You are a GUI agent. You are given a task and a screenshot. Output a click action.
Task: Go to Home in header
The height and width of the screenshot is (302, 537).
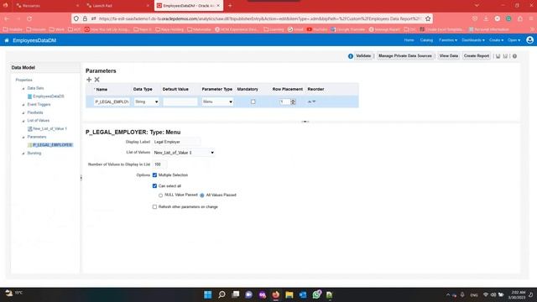pyautogui.click(x=409, y=40)
